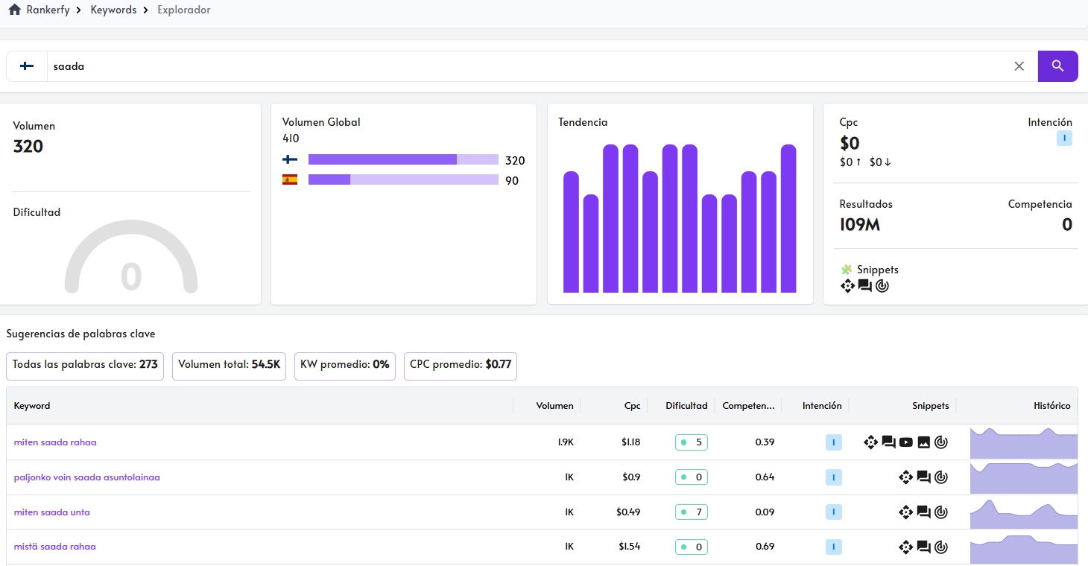Screen dimensions: 1088x566
Task: Click the purple search magnifier button
Action: [1057, 66]
